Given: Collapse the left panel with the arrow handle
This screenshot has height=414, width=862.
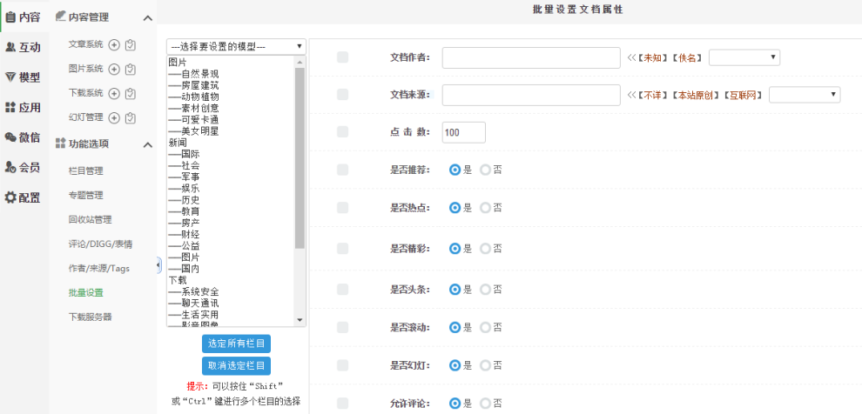Looking at the screenshot, I should point(158,264).
